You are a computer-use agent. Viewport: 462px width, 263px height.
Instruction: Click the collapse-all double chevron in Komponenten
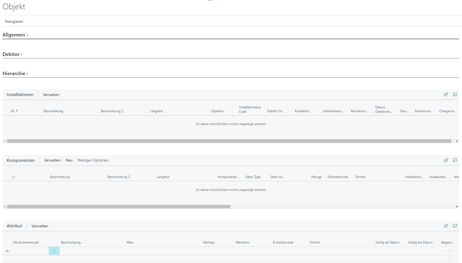point(13,177)
